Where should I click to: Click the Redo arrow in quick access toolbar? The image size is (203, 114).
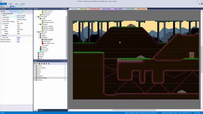click(7, 6)
